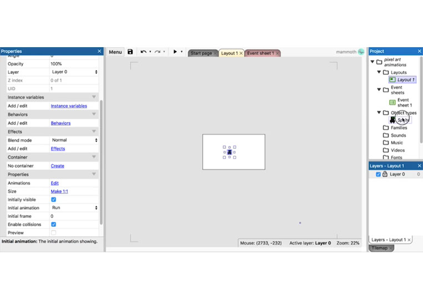Open the Menu button
Viewport: 423px width, 300px height.
[115, 52]
